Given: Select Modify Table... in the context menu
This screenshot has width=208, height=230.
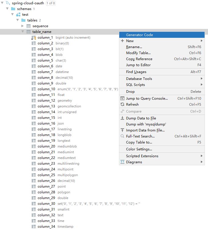Looking at the screenshot, I should click(x=162, y=53).
